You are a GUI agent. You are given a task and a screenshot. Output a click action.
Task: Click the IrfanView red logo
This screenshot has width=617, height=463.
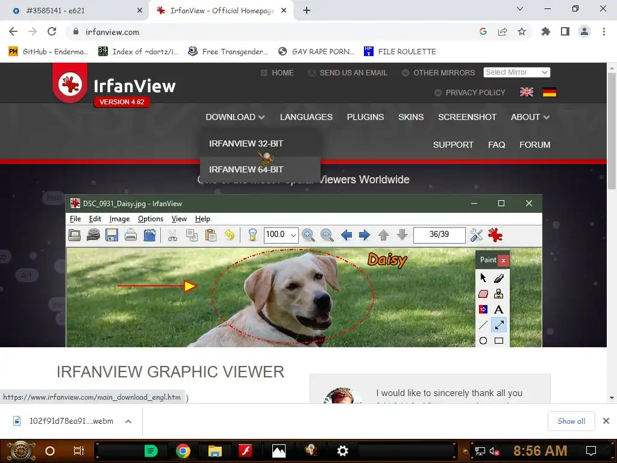tap(70, 83)
